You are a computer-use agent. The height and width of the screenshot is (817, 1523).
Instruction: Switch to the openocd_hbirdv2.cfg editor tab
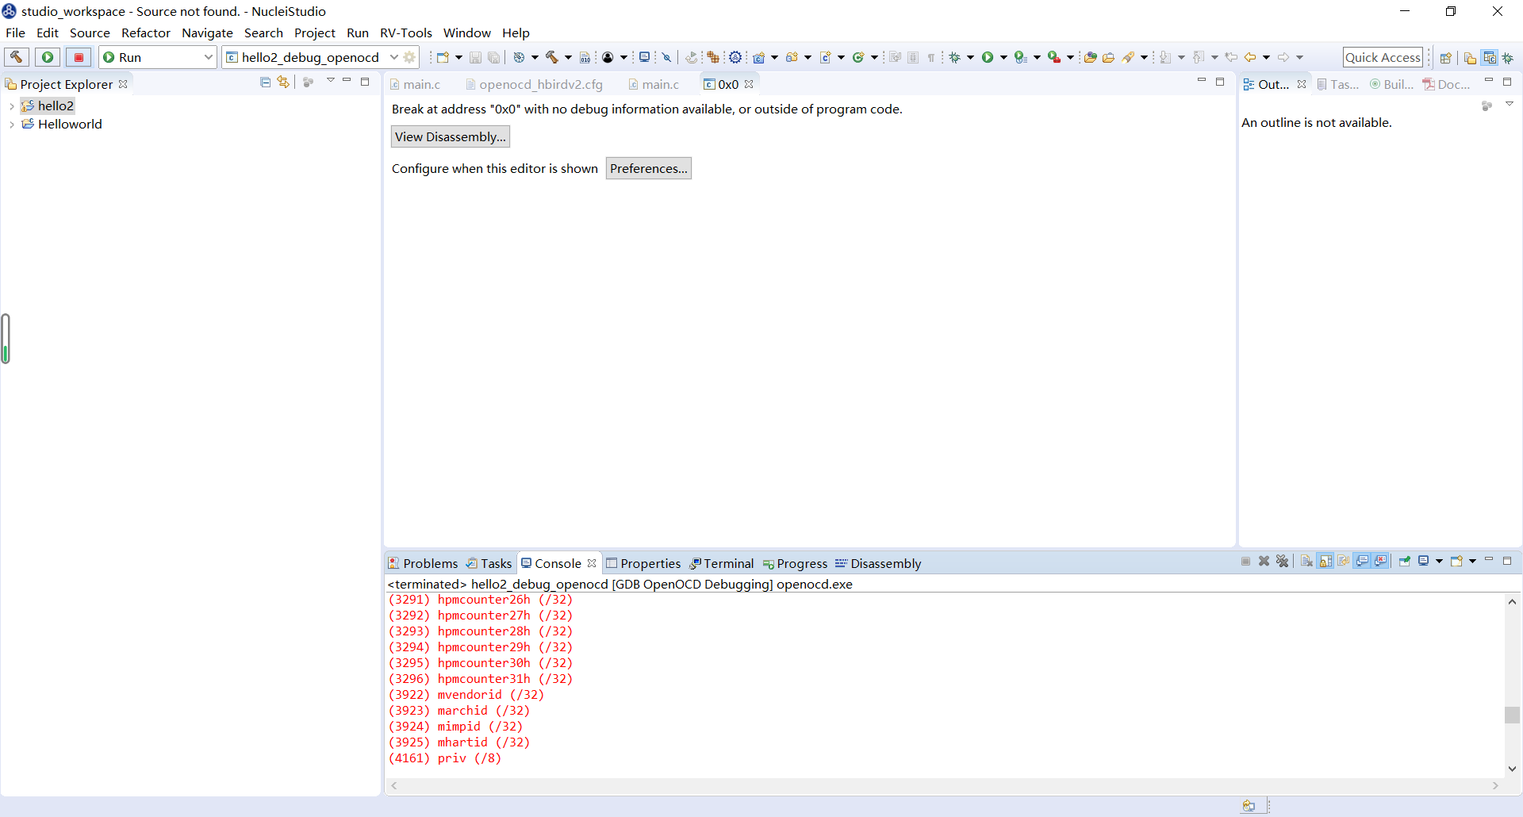(535, 84)
